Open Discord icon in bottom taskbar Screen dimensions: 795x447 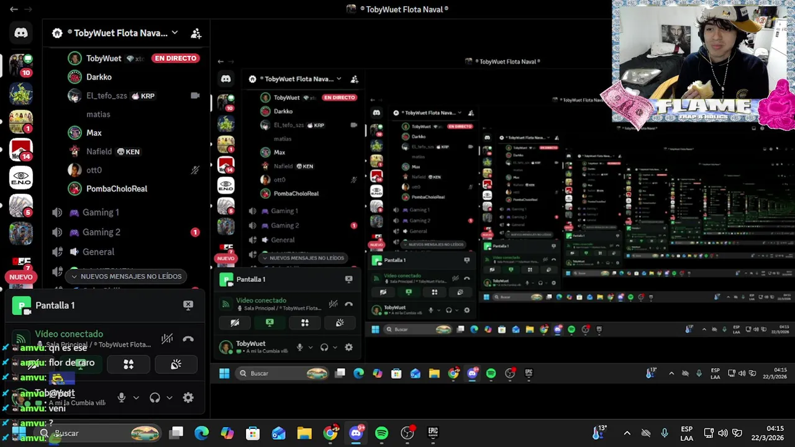click(356, 433)
